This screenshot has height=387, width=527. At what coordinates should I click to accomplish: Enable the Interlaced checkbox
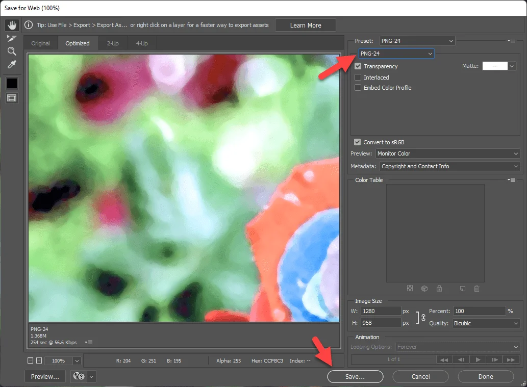pyautogui.click(x=358, y=78)
